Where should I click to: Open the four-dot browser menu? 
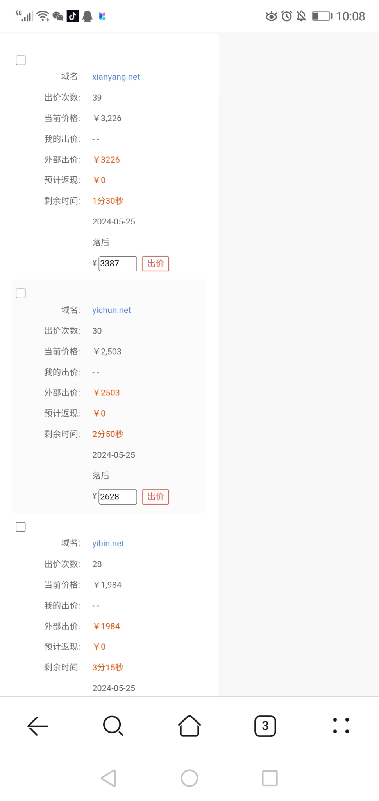pyautogui.click(x=341, y=726)
